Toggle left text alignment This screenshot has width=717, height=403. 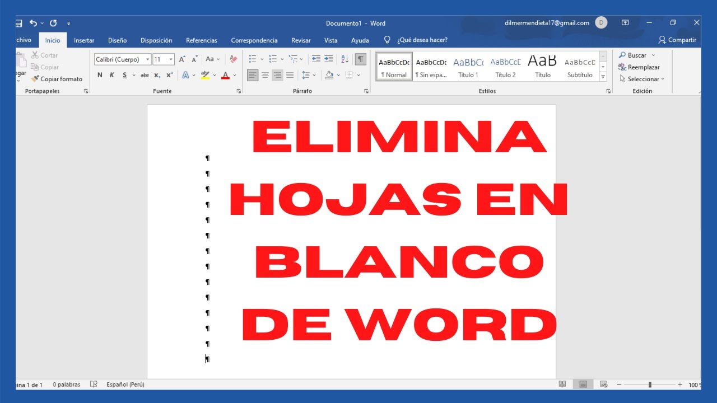coord(253,75)
